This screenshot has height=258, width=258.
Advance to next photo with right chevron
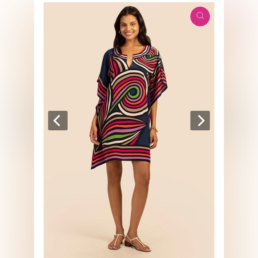point(201,121)
